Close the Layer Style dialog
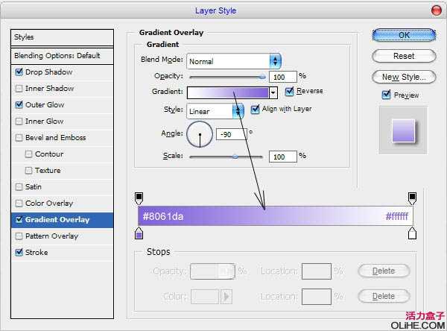Viewport: 447px width, 331px height. [x=435, y=10]
